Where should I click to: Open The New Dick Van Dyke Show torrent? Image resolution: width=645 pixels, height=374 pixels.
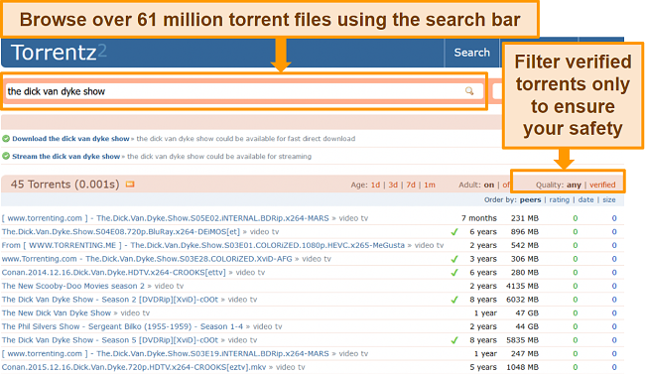click(x=56, y=313)
